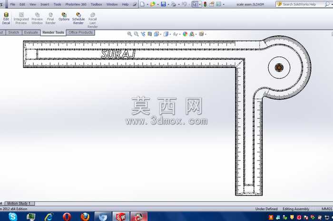The image size is (333, 221).
Task: Click the Open file icon
Action: 153,4
